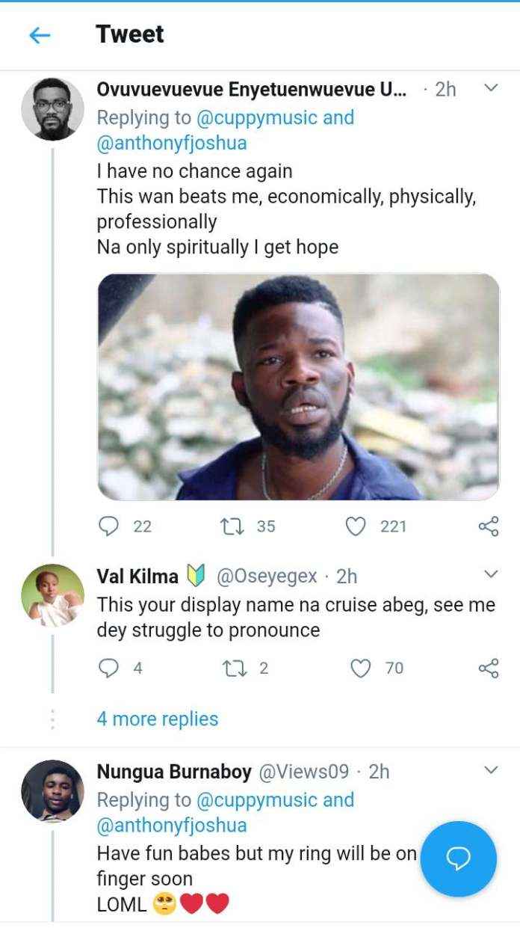Share Val Kilma's tweet
Image resolution: width=520 pixels, height=931 pixels.
(x=488, y=668)
